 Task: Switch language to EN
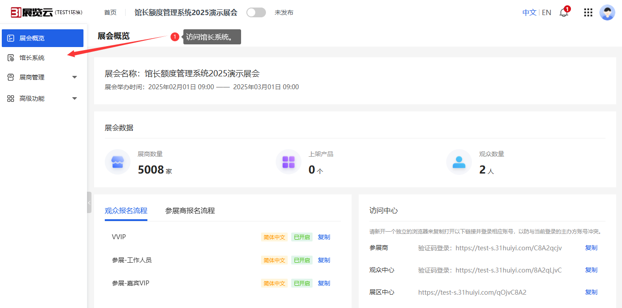click(x=547, y=12)
